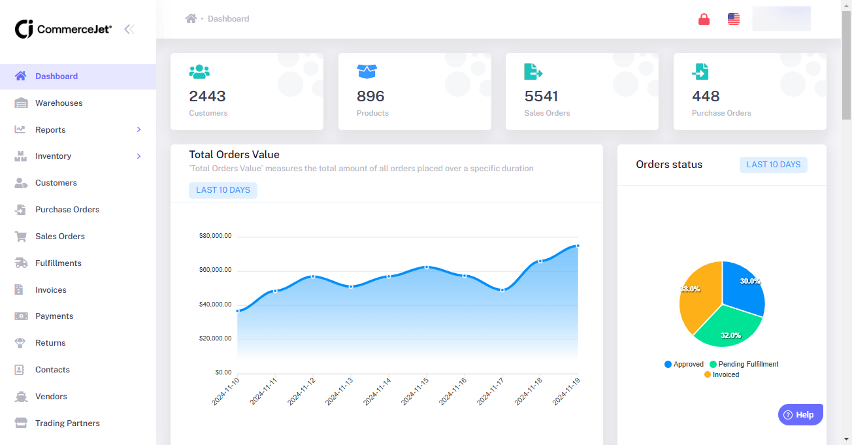Click the 2443 Customers count
852x445 pixels.
(207, 96)
